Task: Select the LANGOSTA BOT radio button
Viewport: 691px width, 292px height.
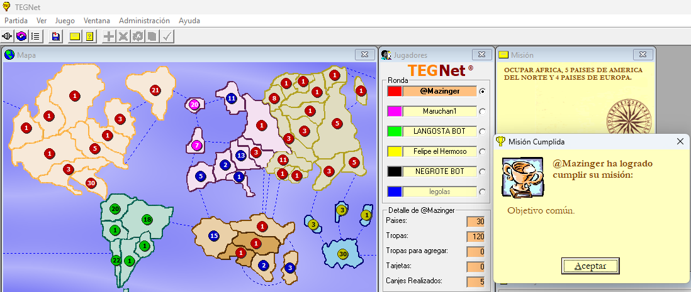Action: pos(483,131)
